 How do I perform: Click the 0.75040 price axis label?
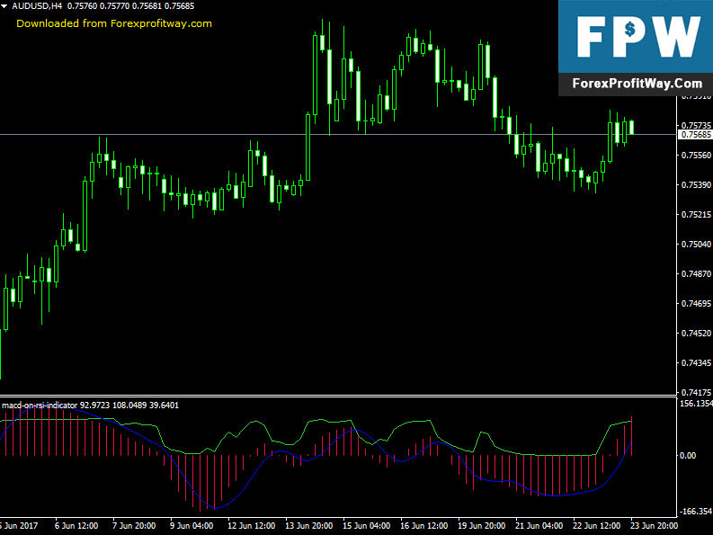(696, 245)
